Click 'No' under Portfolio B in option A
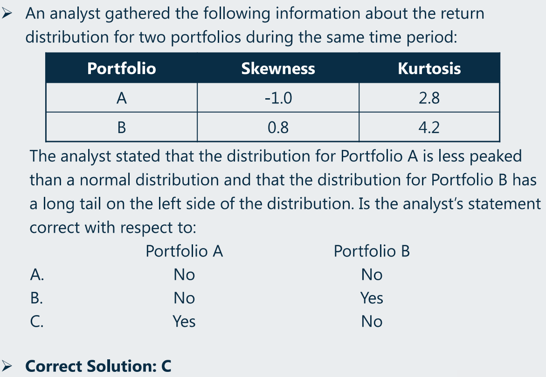The height and width of the screenshot is (377, 546). pos(372,275)
